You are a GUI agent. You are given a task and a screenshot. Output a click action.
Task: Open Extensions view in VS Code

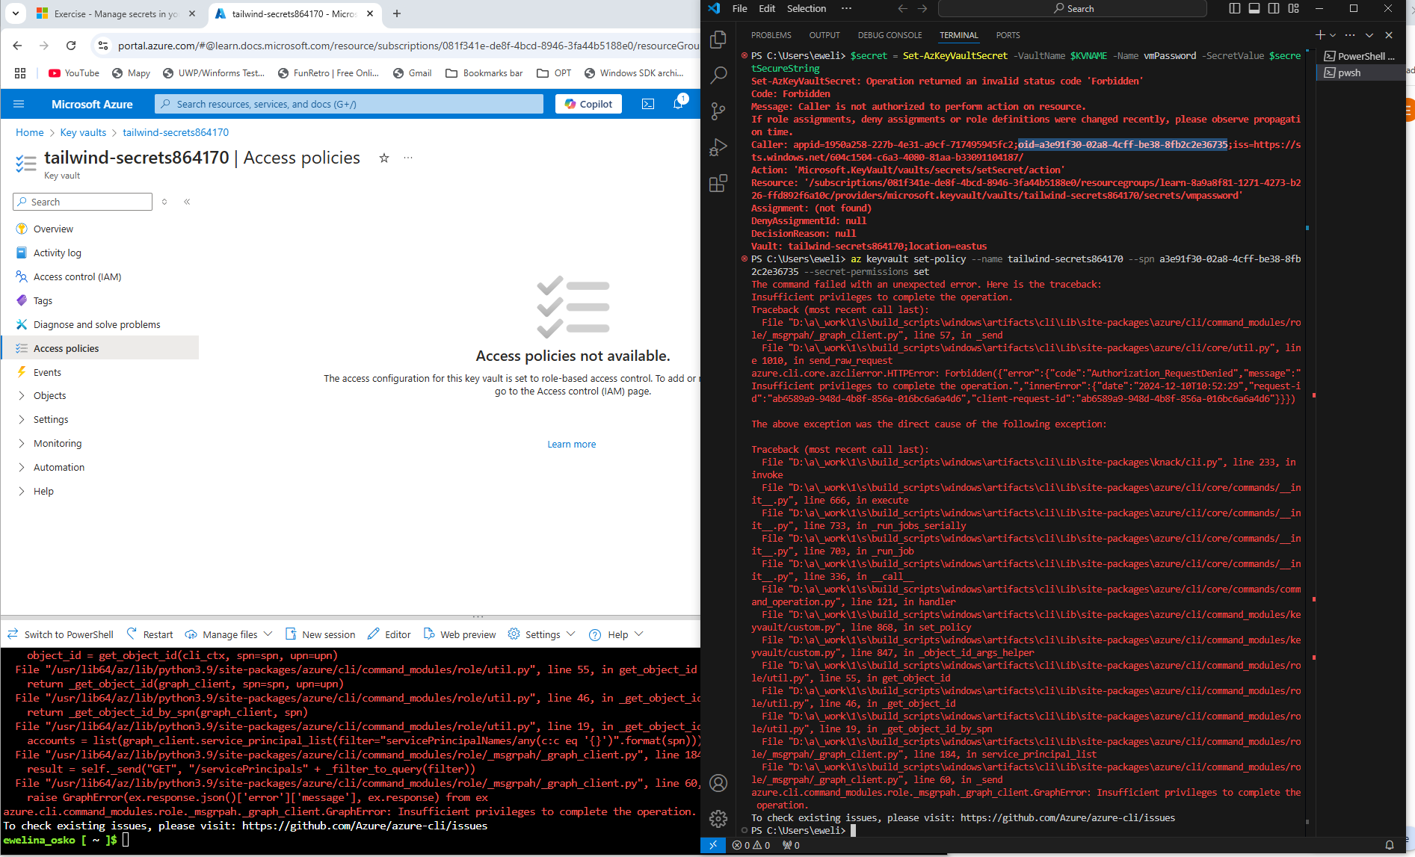pyautogui.click(x=718, y=183)
